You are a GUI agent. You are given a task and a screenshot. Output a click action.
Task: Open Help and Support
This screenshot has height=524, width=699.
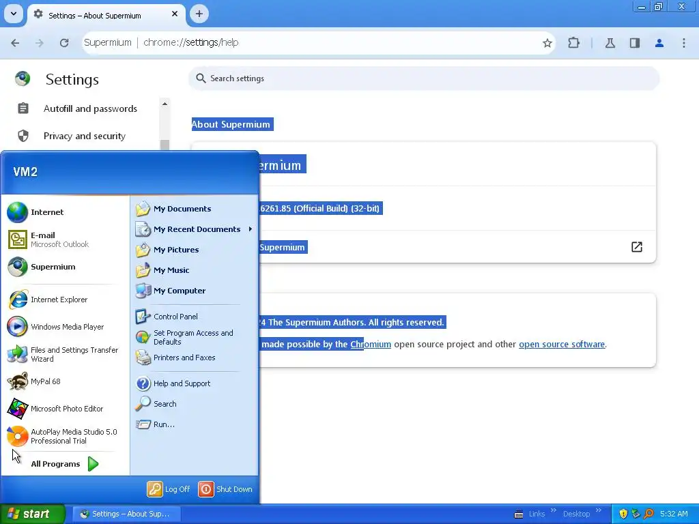point(173,383)
